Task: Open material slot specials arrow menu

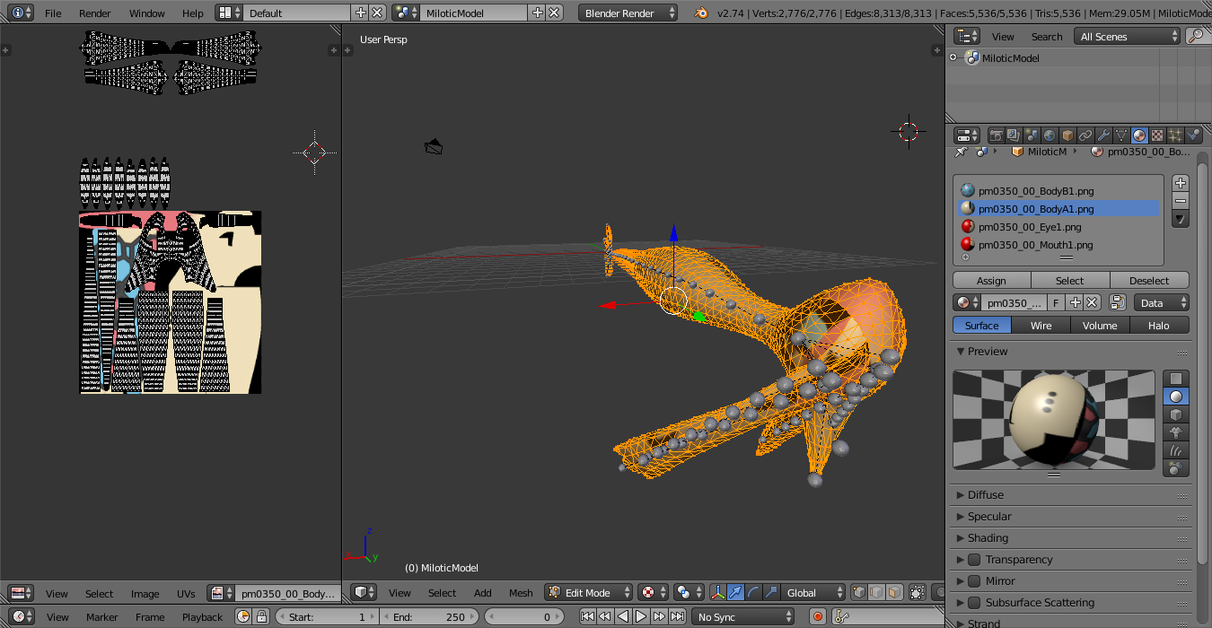Action: click(x=1181, y=219)
